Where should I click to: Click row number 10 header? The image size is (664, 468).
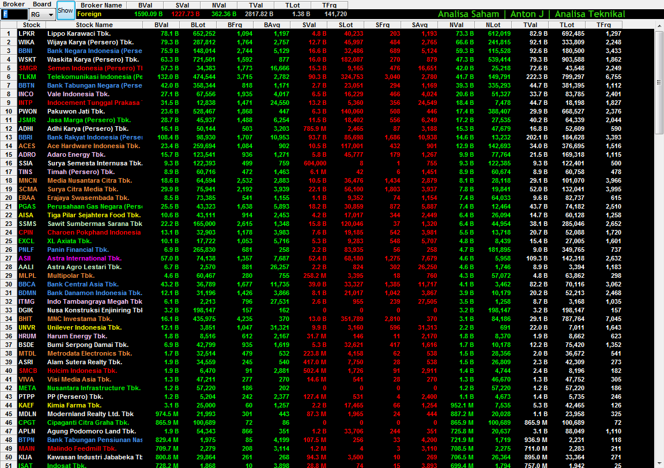[x=9, y=111]
